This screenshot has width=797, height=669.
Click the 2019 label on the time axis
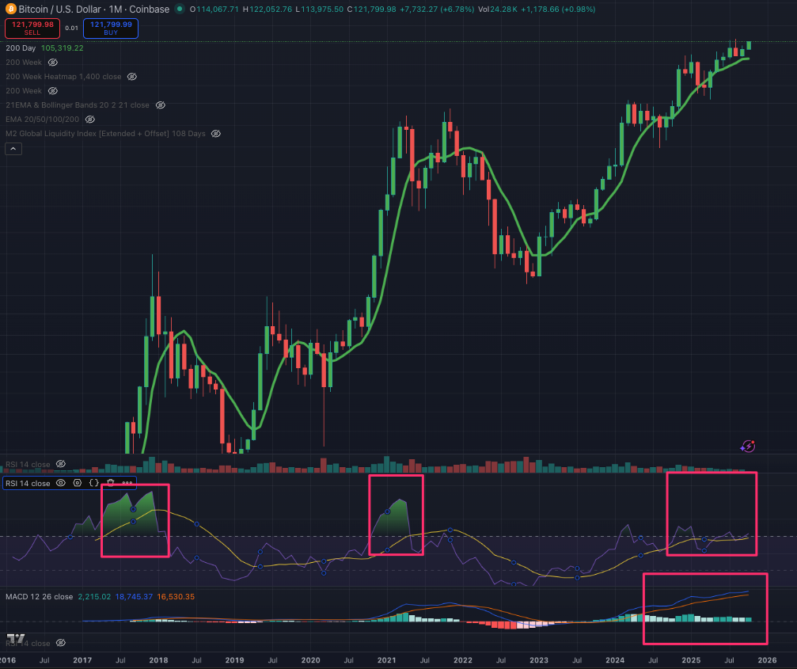click(234, 659)
